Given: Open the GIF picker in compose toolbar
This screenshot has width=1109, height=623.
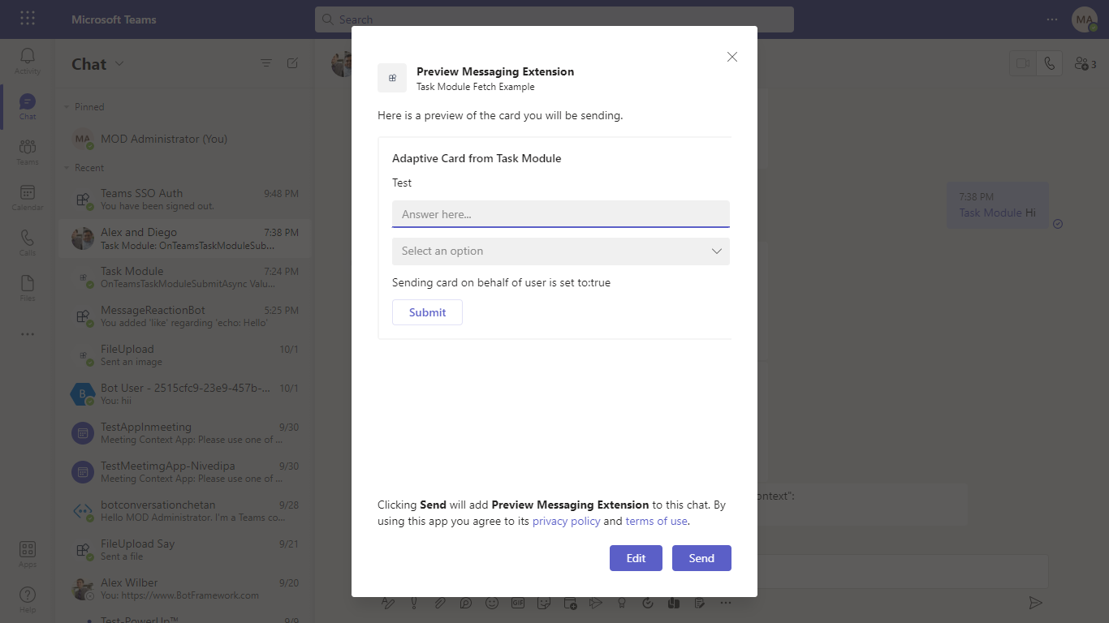Looking at the screenshot, I should click(x=518, y=603).
